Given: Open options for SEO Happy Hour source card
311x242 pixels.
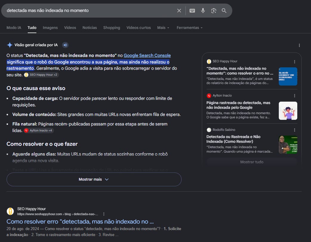Looking at the screenshot, I should pos(295,62).
